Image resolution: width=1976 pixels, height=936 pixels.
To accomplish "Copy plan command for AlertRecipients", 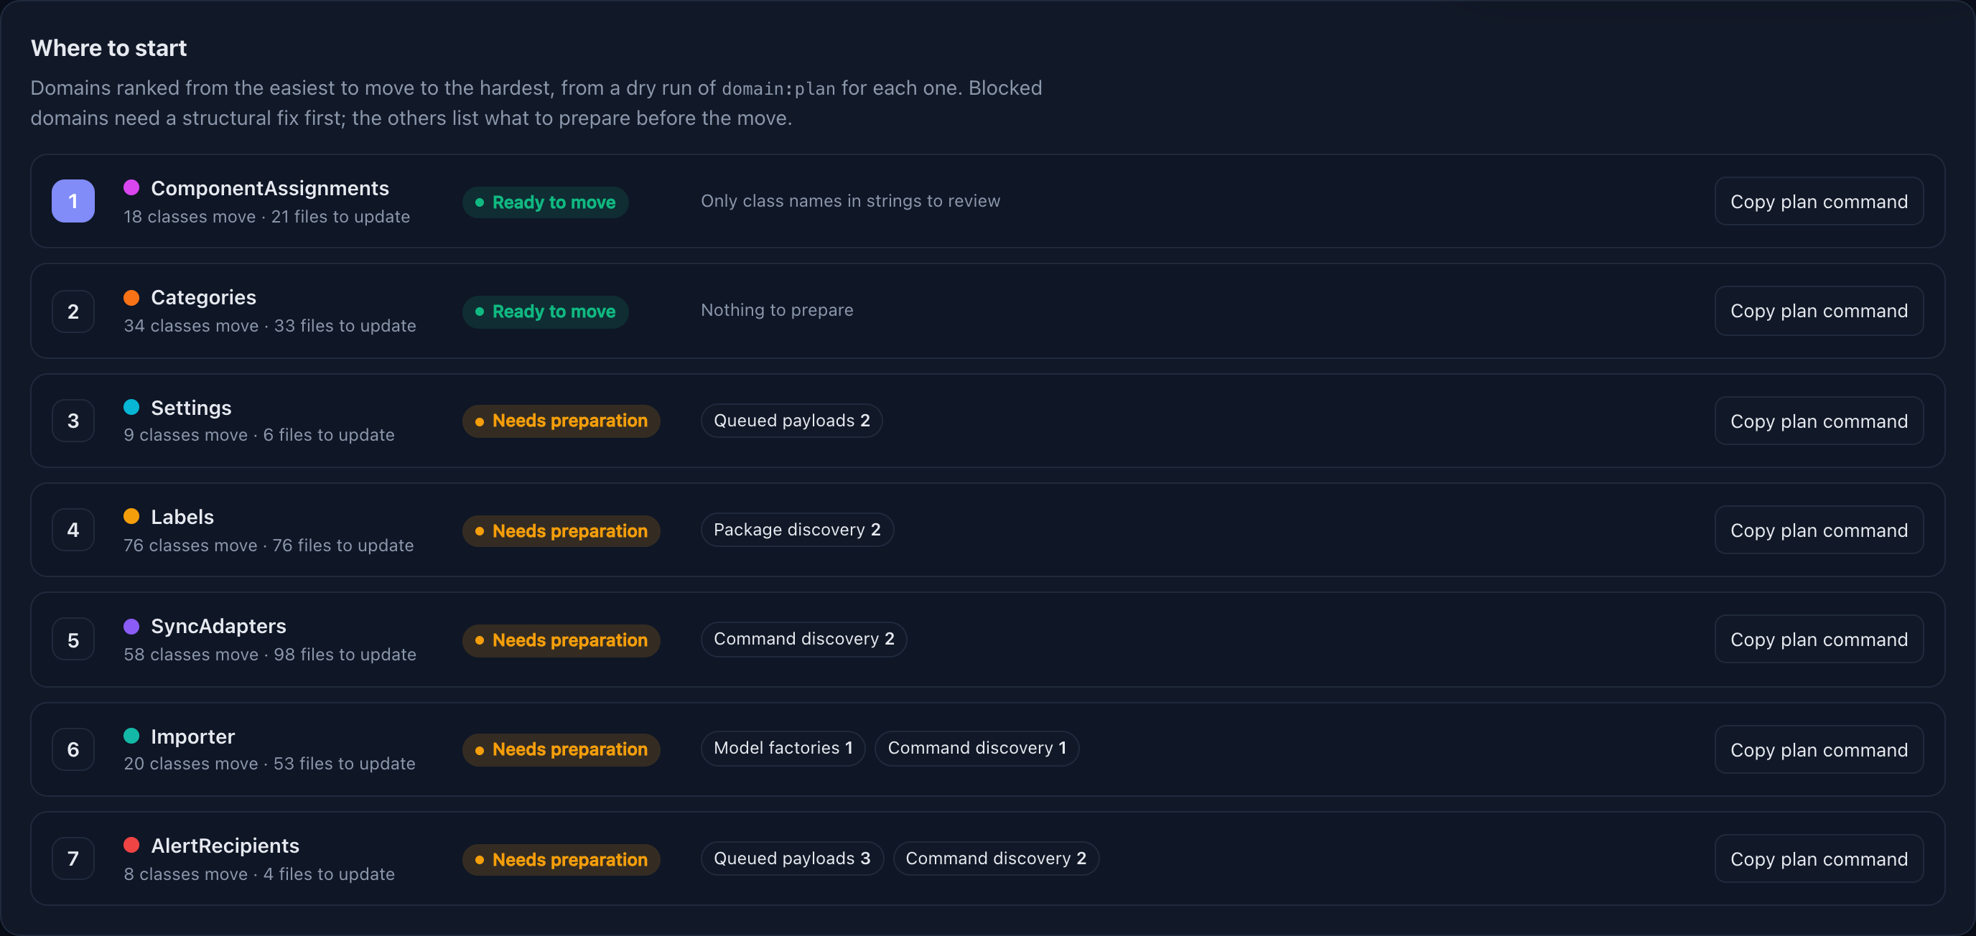I will click(x=1819, y=858).
